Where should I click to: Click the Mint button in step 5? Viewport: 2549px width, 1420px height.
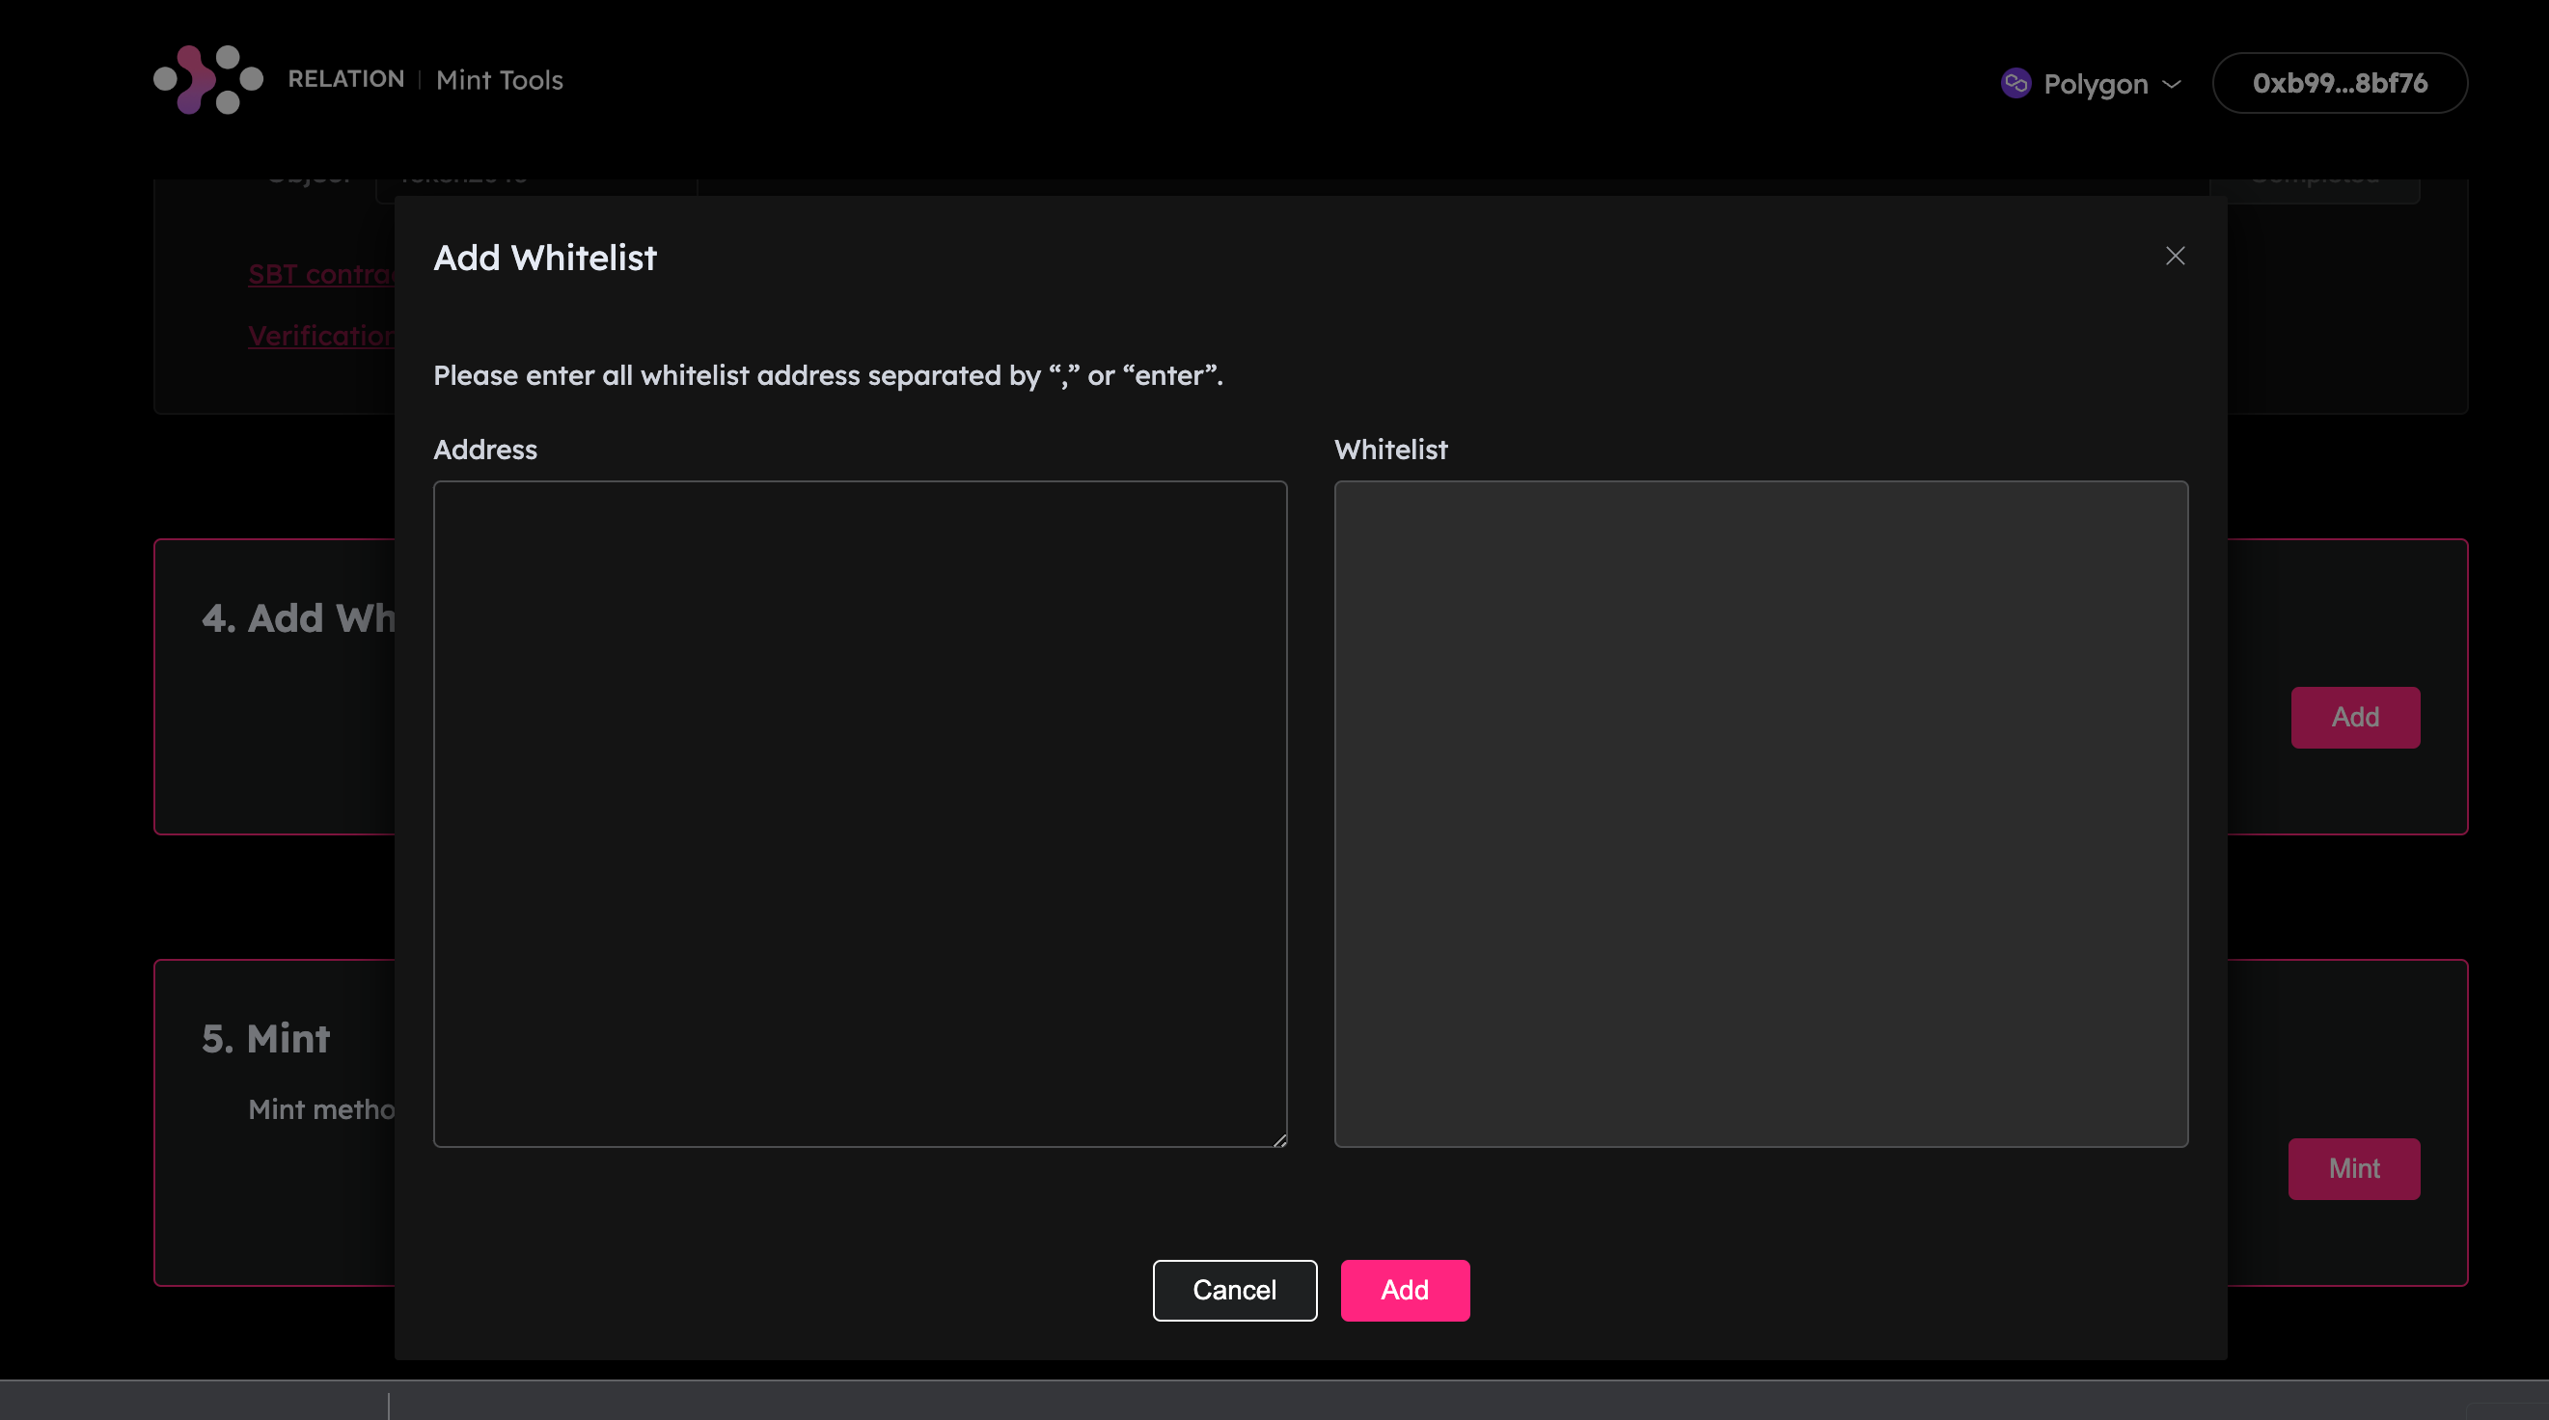pyautogui.click(x=2353, y=1167)
